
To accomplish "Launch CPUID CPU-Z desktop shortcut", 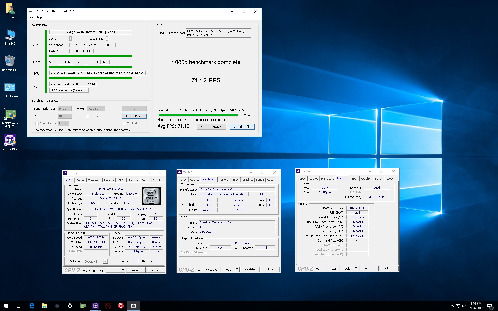I will (10, 142).
